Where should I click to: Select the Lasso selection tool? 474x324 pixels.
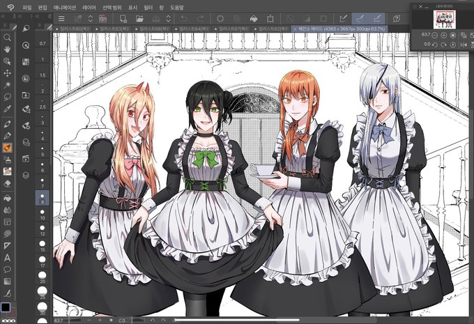point(7,97)
